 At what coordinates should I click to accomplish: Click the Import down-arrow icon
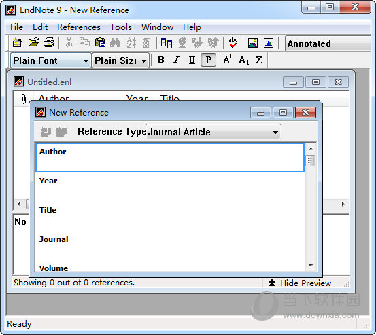[x=197, y=43]
